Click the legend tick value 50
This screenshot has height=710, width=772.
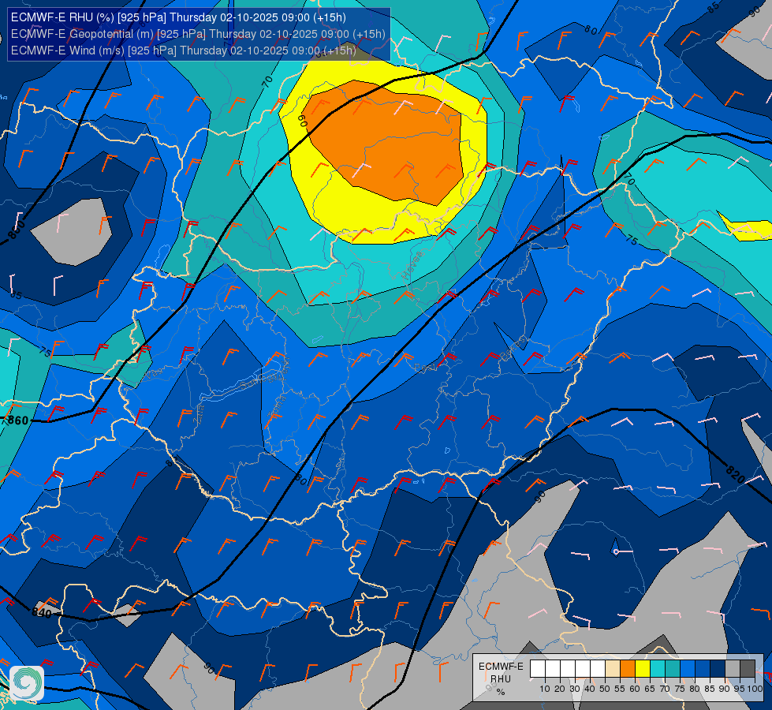coord(605,689)
